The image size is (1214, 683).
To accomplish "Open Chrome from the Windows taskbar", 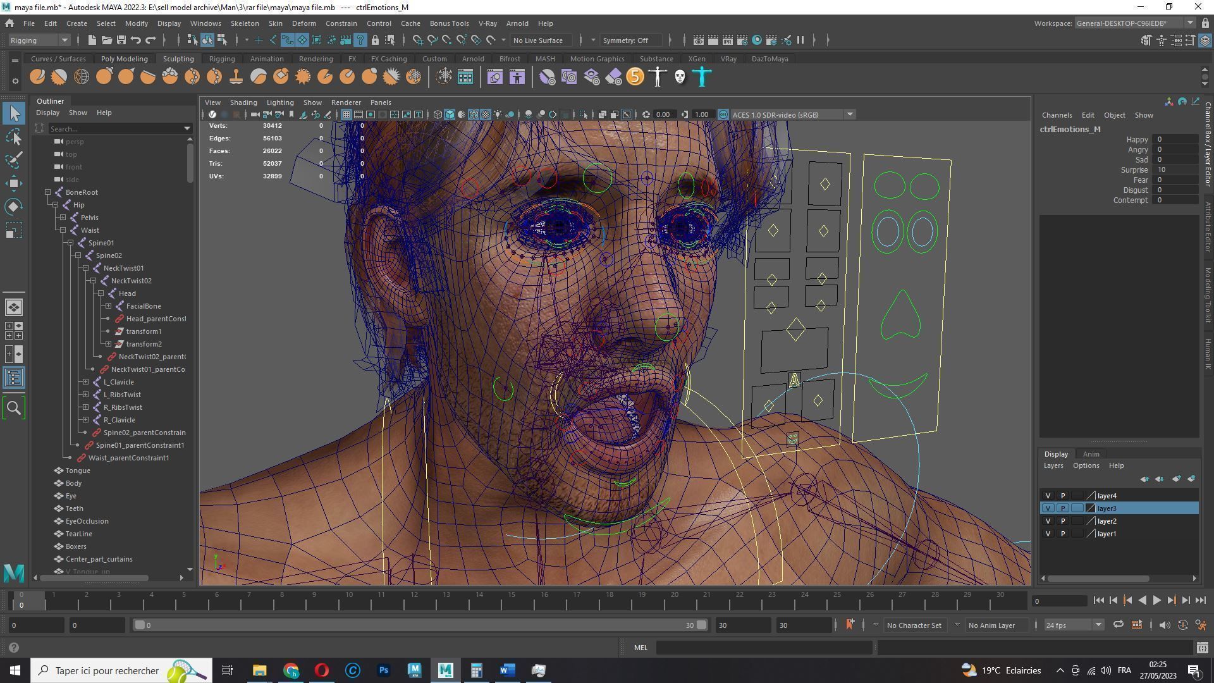I will pyautogui.click(x=291, y=670).
